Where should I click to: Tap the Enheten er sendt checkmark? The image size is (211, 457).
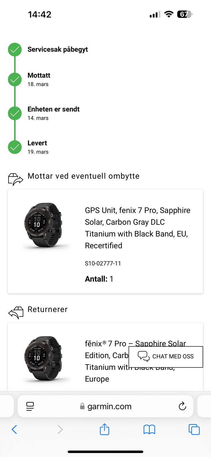click(x=15, y=113)
